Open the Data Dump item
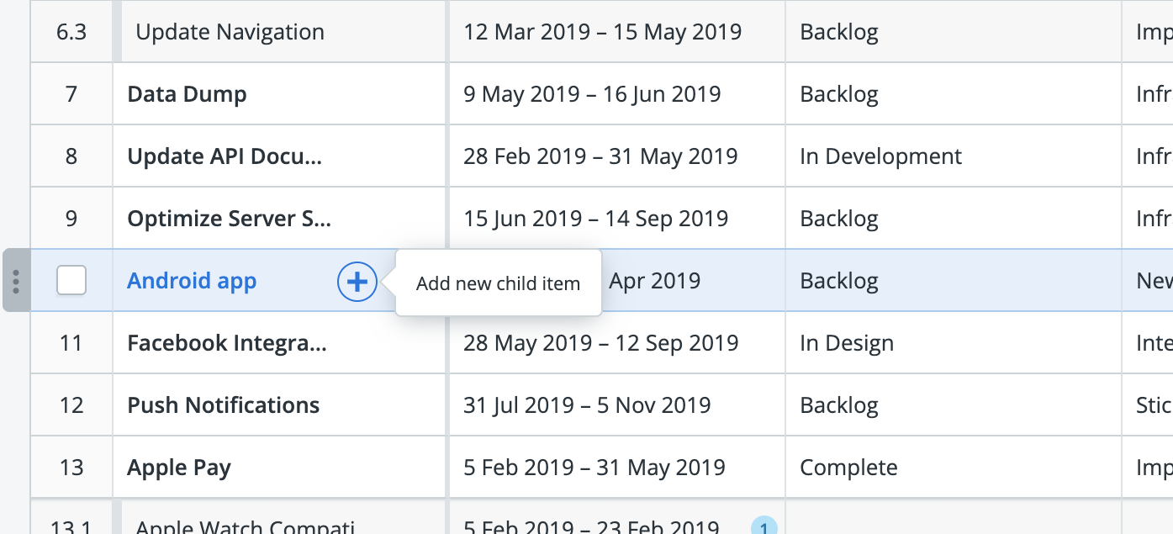This screenshot has width=1173, height=534. 187,94
